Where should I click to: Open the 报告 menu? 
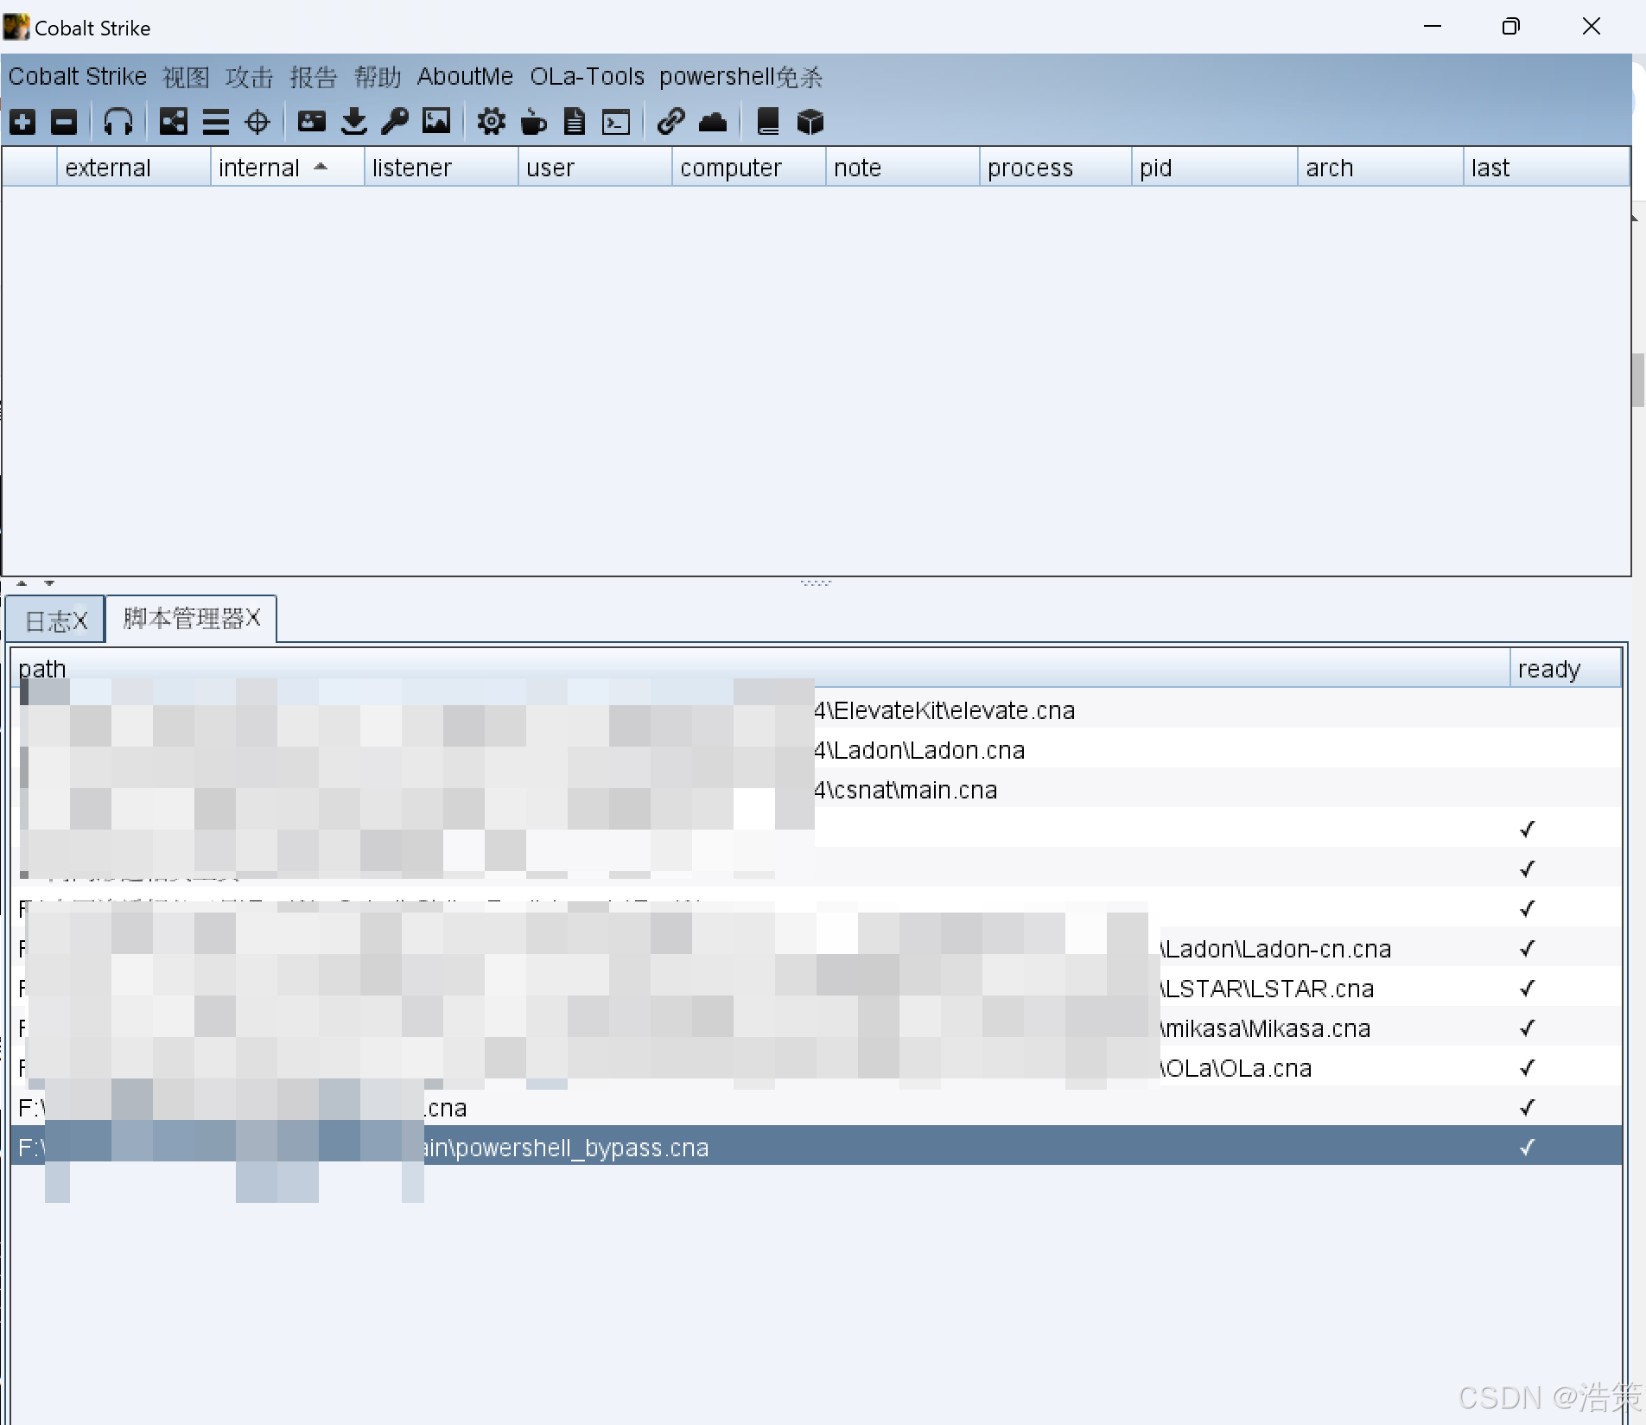point(314,77)
